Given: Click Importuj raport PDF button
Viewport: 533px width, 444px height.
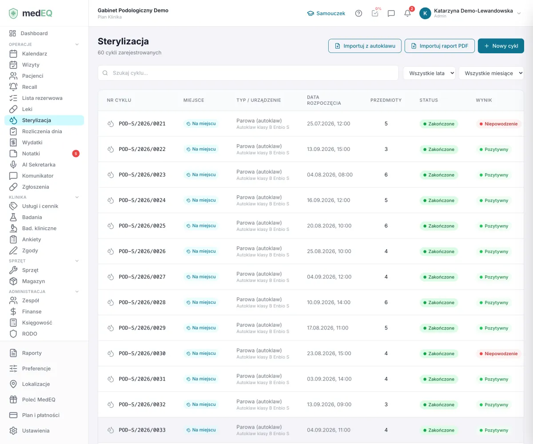Looking at the screenshot, I should coord(440,46).
